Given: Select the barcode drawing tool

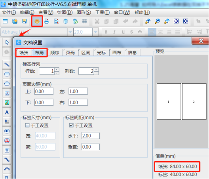Looking at the screenshot, I should click(7, 131).
